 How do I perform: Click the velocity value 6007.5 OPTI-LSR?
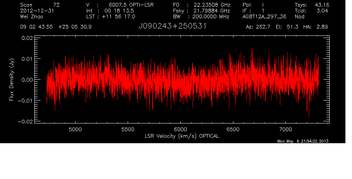pos(131,5)
